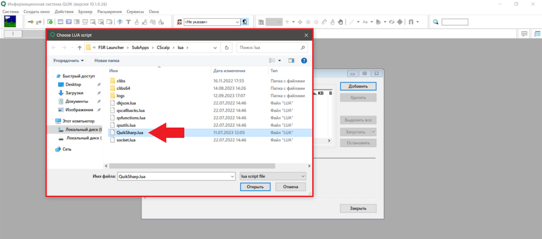
Task: Go up one folder level arrow
Action: 79,47
